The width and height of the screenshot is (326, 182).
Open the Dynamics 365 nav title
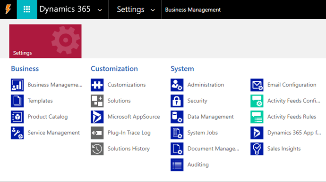click(65, 9)
